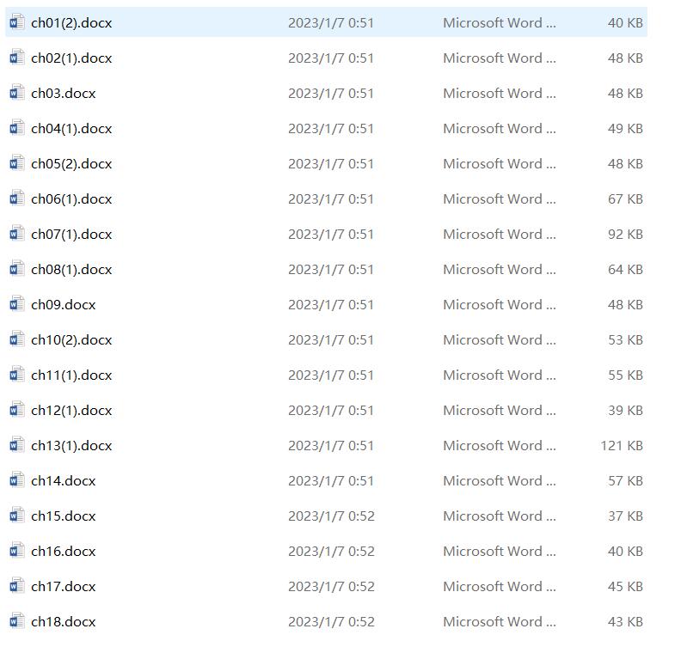Click the 64 KB size value

coord(625,269)
